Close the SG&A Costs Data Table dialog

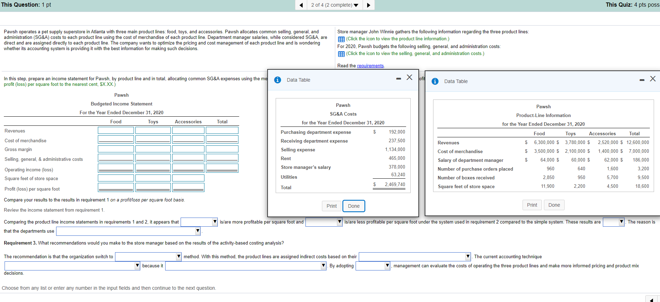click(x=409, y=77)
